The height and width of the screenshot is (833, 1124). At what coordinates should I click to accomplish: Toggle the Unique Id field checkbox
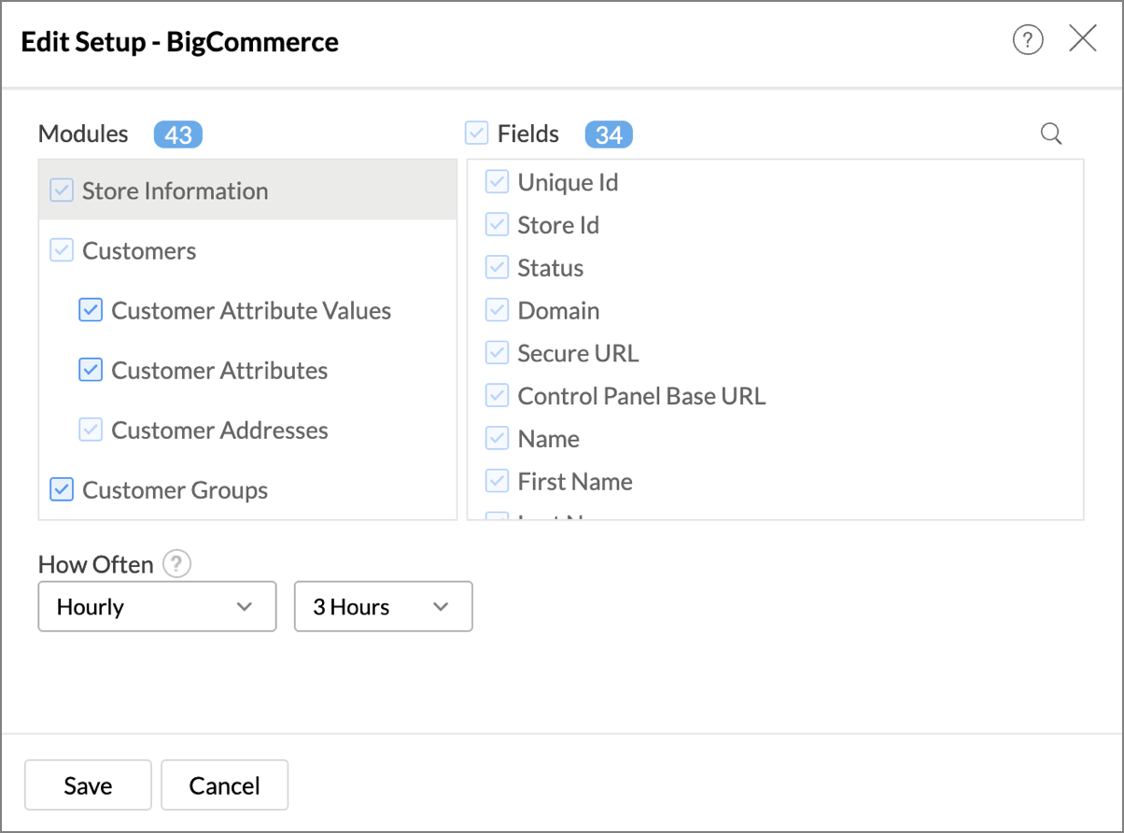coord(497,183)
